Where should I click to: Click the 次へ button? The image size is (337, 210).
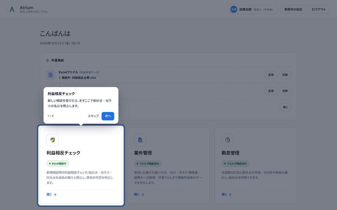108,116
